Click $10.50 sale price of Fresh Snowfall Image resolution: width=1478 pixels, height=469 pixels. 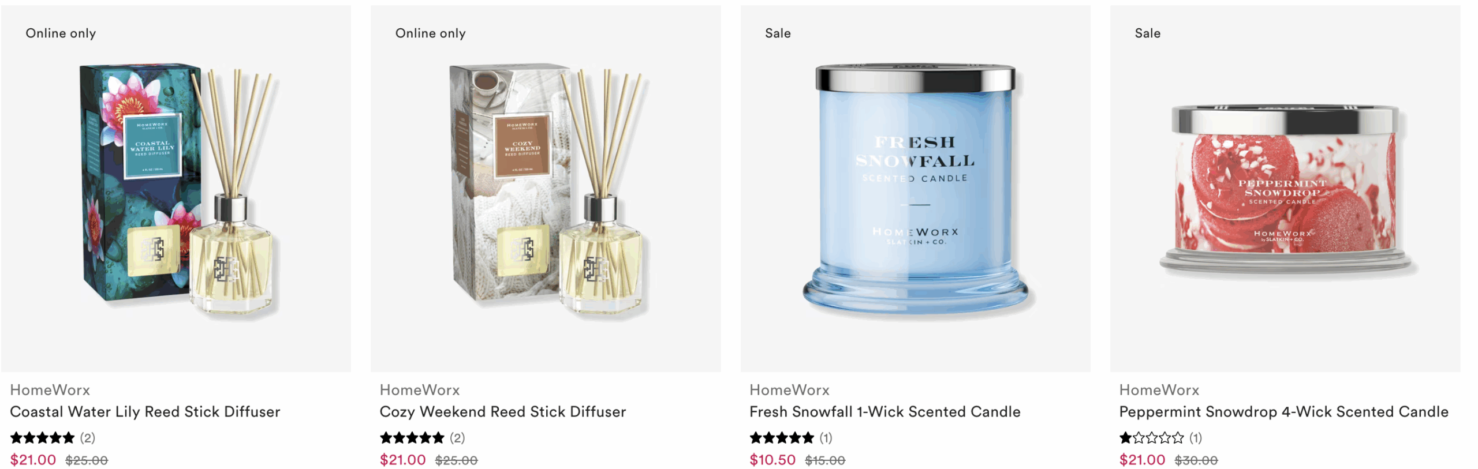click(772, 459)
